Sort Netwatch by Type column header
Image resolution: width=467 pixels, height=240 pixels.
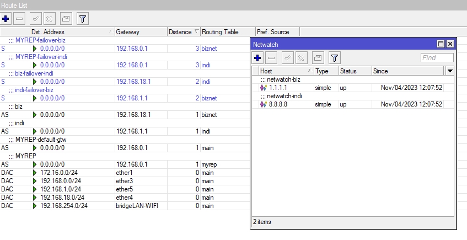[x=326, y=71]
